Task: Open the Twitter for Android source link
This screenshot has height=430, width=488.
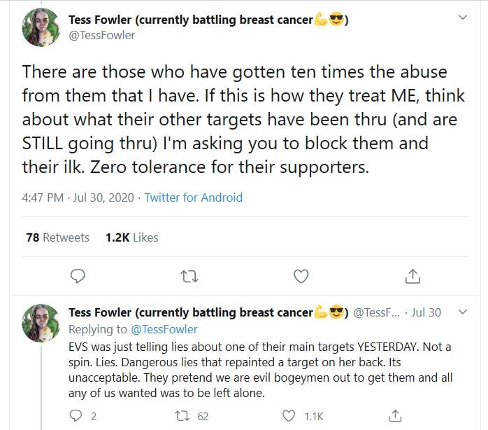Action: point(194,197)
